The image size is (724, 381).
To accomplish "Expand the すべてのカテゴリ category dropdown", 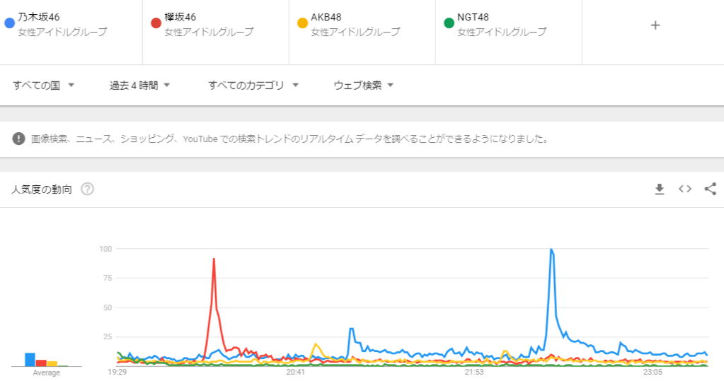I will (x=253, y=86).
